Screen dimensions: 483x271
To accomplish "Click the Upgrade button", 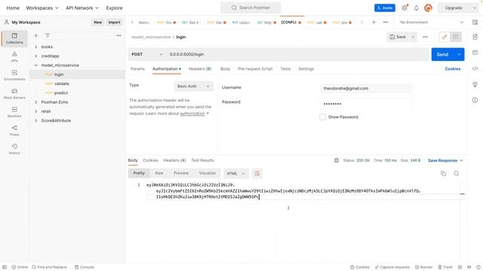I will click(454, 8).
